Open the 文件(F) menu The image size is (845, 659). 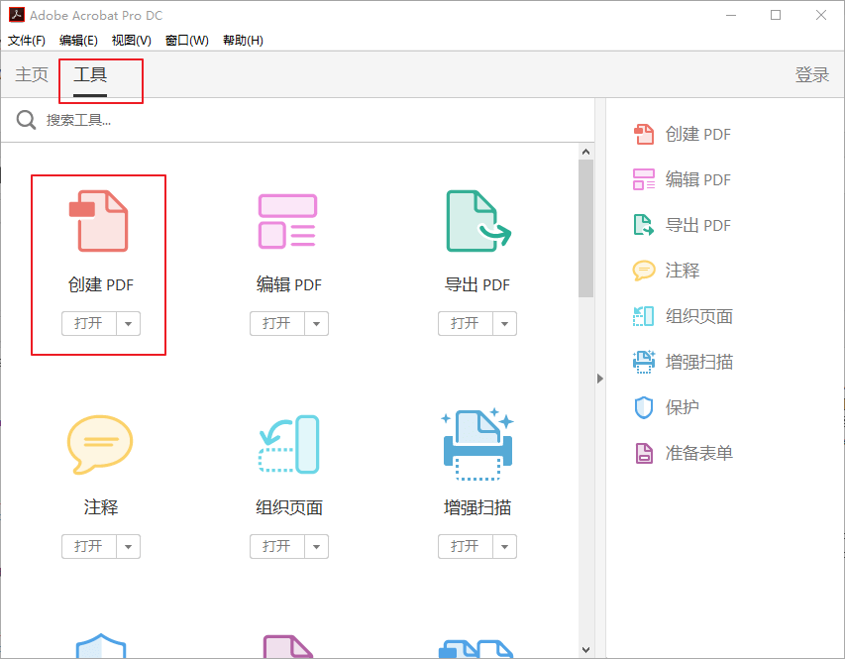27,41
